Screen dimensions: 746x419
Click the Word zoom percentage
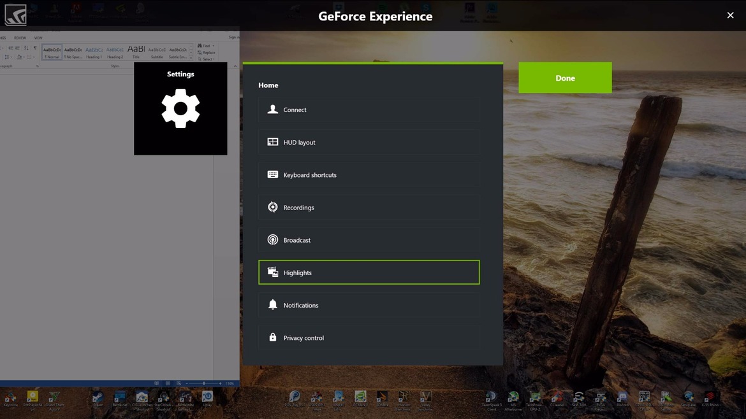point(230,383)
